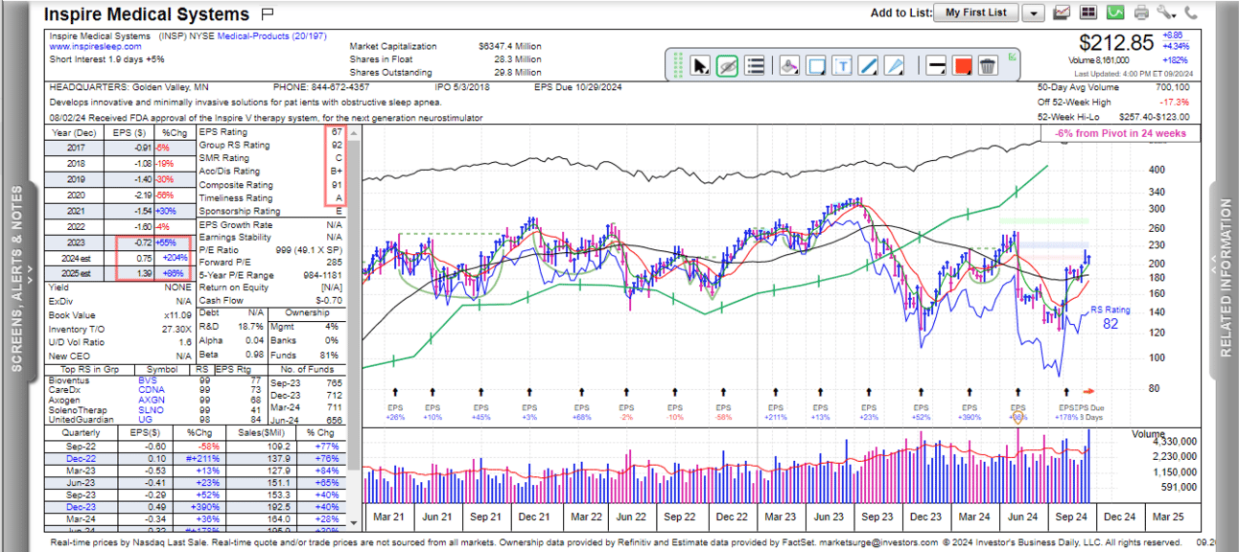Viewport: 1239px width, 552px height.
Task: Open the drawing list tool
Action: point(755,65)
